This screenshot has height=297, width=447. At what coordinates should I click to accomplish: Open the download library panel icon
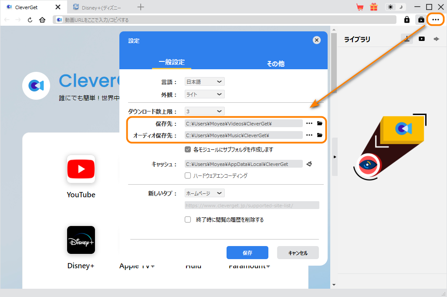click(421, 20)
